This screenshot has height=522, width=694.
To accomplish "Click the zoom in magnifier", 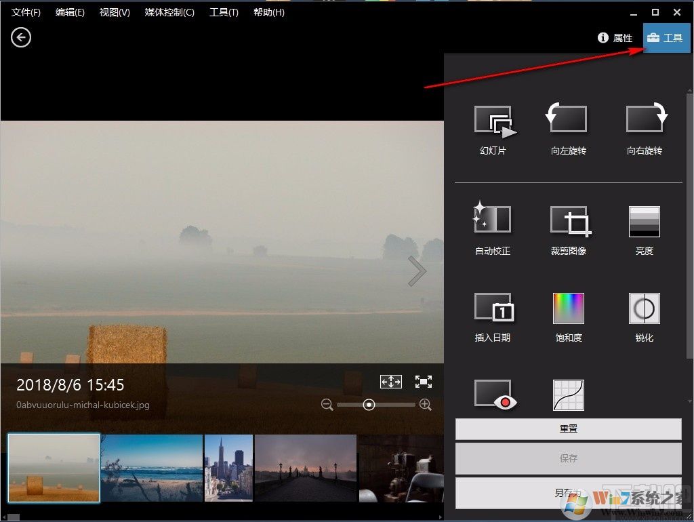I will pos(426,405).
